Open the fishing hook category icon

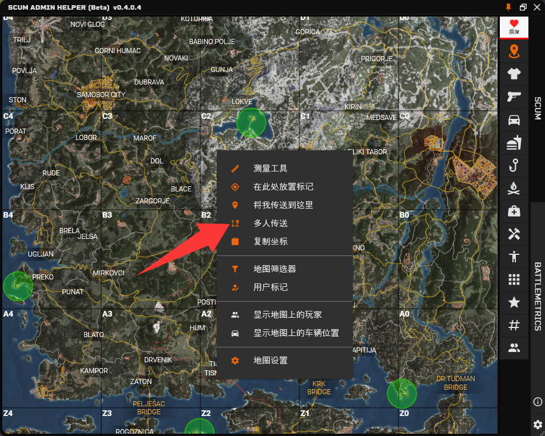tap(514, 165)
